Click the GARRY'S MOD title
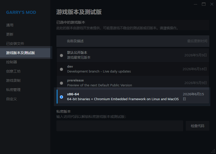The height and width of the screenshot is (154, 216). (x=21, y=12)
